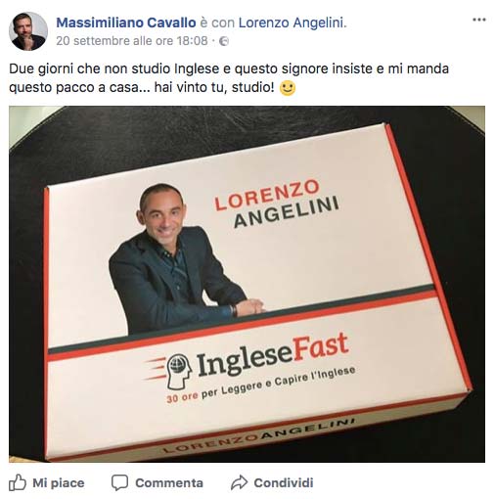Share the post with the Condividi label
This screenshot has height=499, width=495.
pos(284,483)
